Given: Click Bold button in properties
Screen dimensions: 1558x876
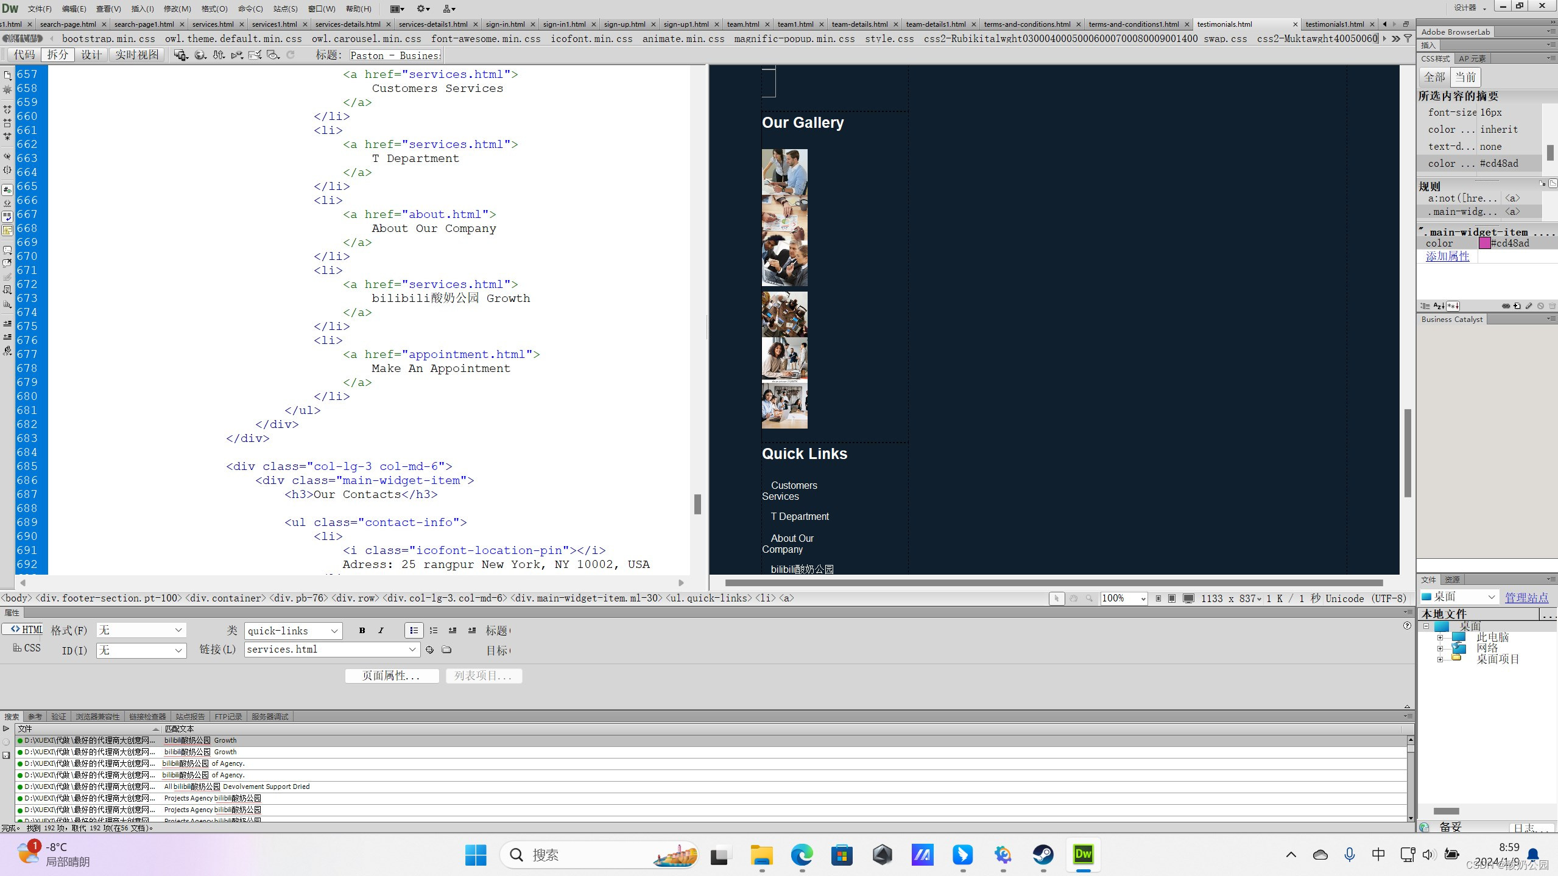Looking at the screenshot, I should click(x=362, y=631).
